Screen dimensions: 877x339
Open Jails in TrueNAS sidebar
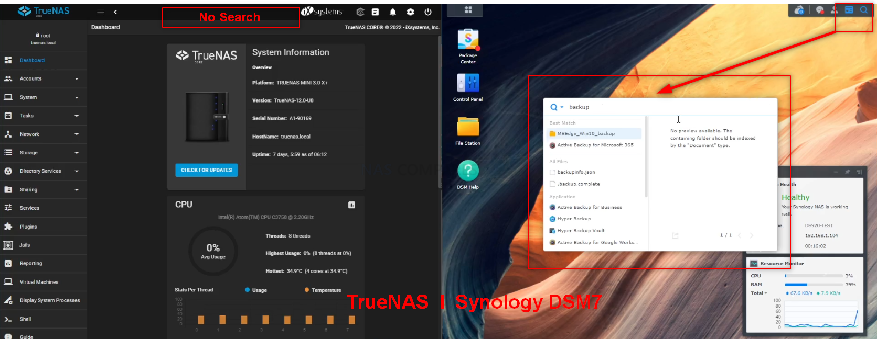click(x=44, y=245)
